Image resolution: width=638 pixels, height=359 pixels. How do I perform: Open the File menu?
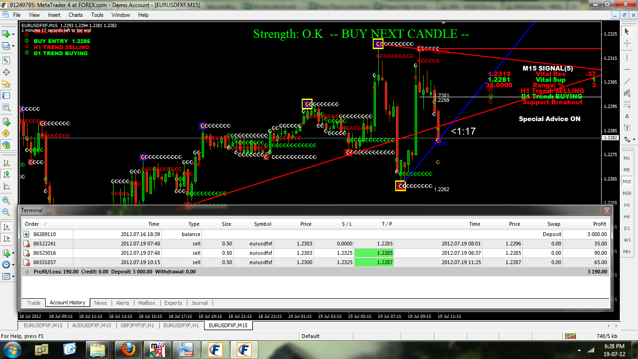(17, 15)
